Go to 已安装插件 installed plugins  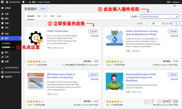(x=6, y=43)
